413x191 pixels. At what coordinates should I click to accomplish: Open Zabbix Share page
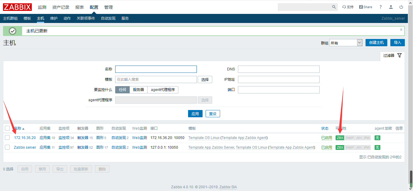coord(366,7)
